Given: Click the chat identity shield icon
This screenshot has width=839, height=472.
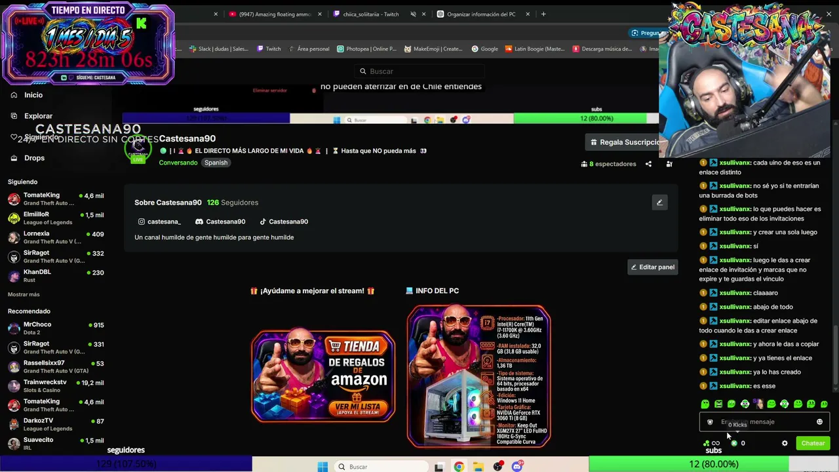Looking at the screenshot, I should point(710,422).
